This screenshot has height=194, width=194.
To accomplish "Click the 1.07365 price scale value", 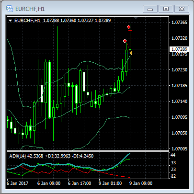I will coord(179,23).
